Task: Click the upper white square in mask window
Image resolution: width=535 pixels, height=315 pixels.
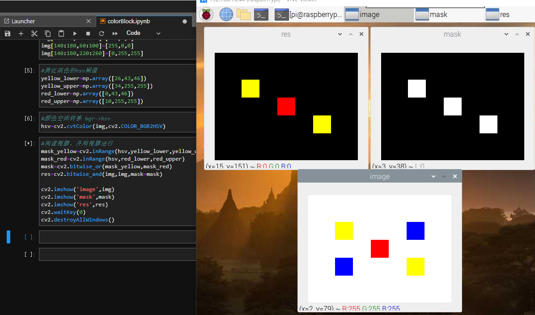Action: click(x=417, y=89)
